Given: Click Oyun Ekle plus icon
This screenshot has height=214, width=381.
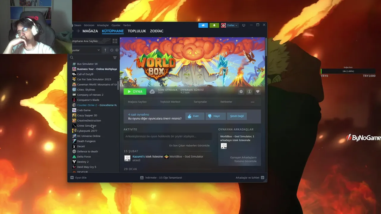Looking at the screenshot, I should [72, 178].
